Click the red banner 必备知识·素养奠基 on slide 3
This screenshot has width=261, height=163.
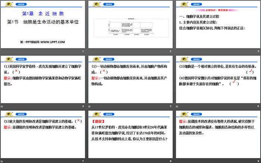pos(217,10)
